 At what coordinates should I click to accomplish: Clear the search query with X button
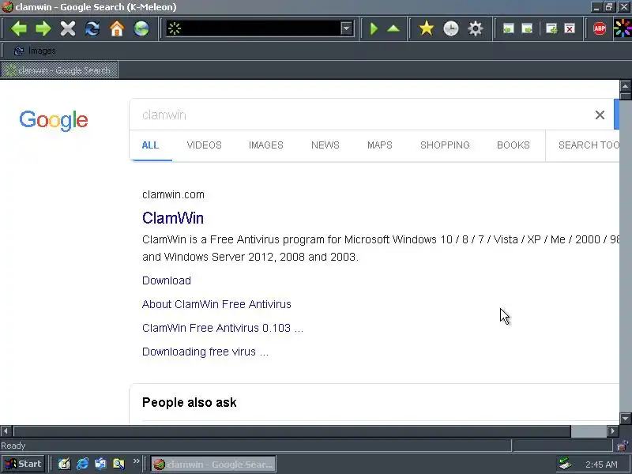600,115
